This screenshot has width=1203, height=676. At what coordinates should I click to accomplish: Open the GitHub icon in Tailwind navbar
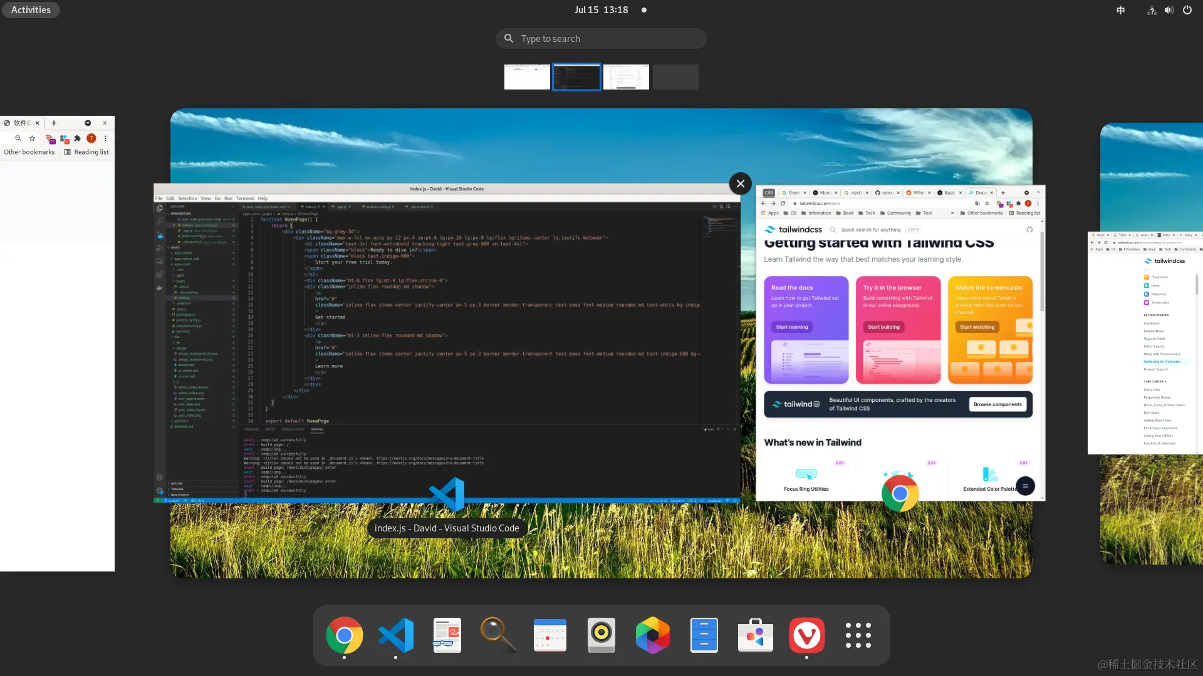1029,230
